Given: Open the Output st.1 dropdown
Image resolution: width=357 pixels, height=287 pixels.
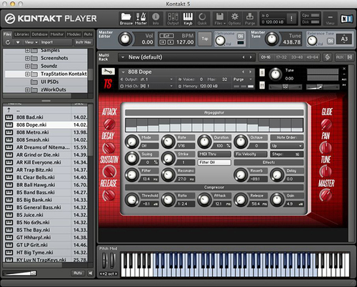Looking at the screenshot, I should tap(147, 79).
